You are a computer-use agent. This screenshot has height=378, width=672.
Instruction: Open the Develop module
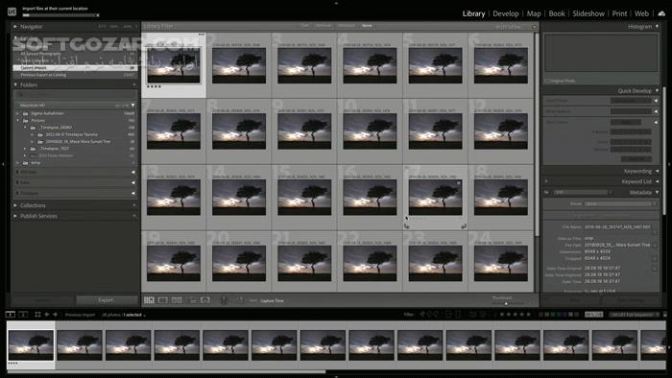click(x=506, y=13)
